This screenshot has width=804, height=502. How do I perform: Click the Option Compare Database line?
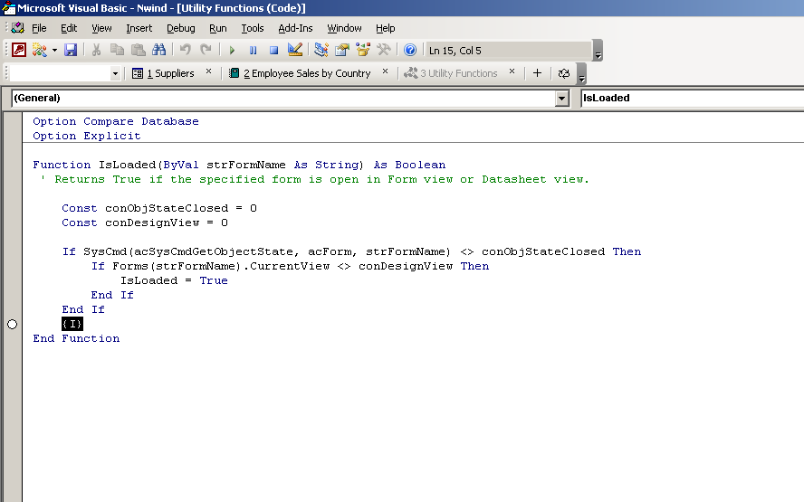click(x=116, y=121)
